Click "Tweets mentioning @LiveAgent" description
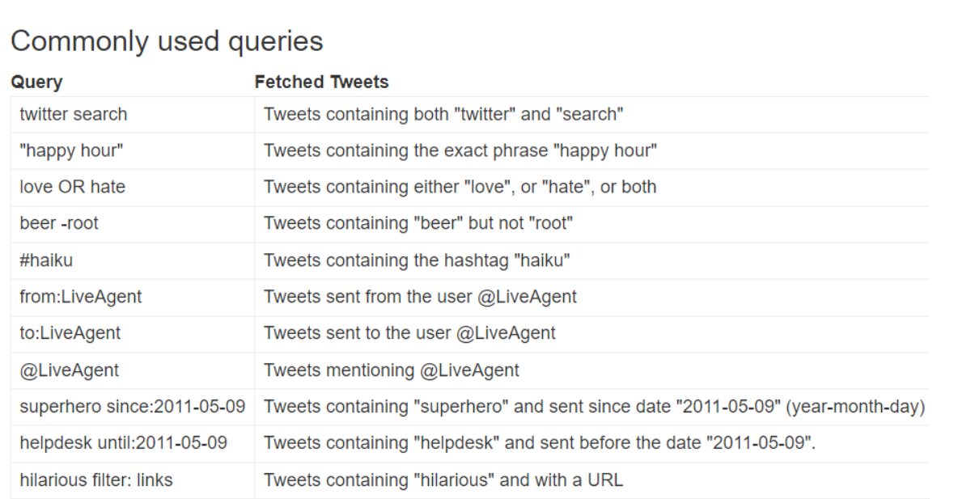The height and width of the screenshot is (499, 954). point(391,370)
